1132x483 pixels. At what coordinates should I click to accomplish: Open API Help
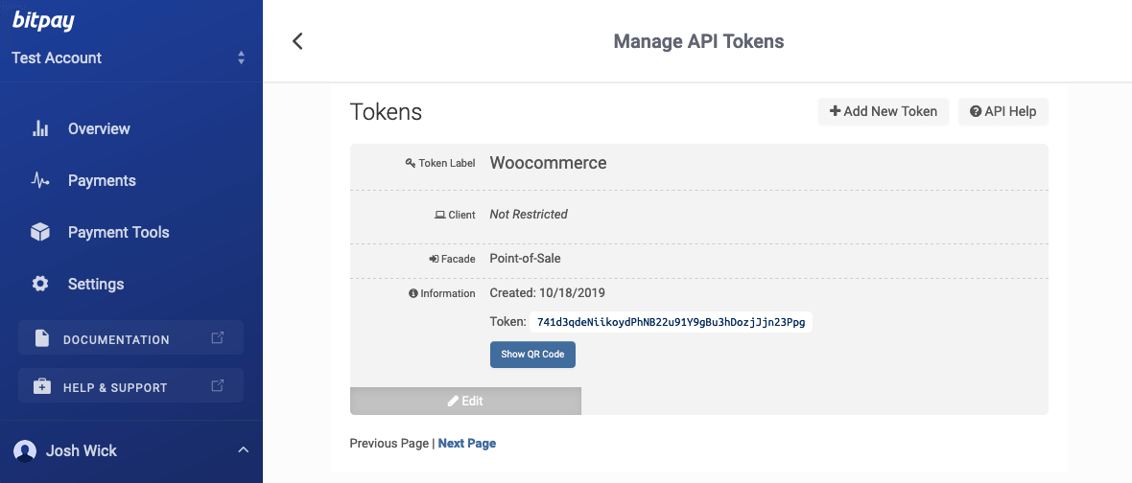pos(1002,111)
